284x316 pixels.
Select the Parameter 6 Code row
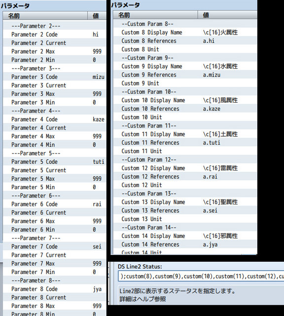coord(55,204)
